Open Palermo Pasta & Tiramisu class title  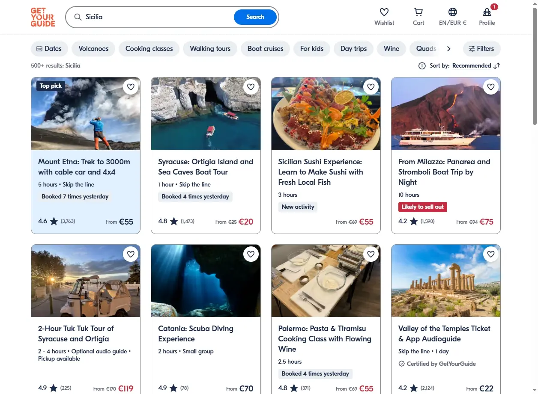pos(325,339)
